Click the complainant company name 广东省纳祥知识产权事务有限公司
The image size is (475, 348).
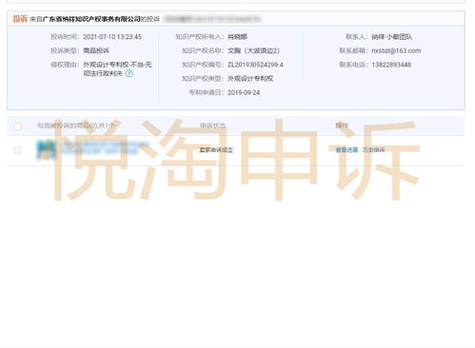point(91,19)
